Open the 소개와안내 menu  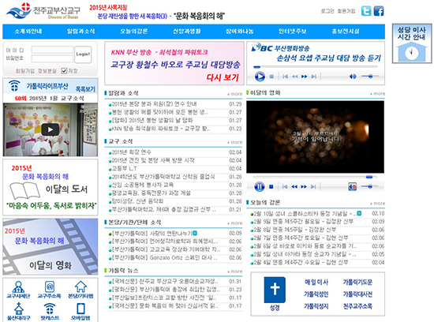pyautogui.click(x=28, y=32)
